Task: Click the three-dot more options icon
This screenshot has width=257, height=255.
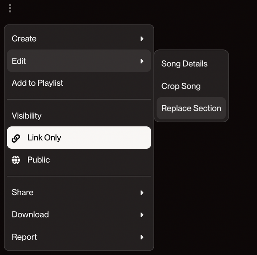Action: coord(10,8)
